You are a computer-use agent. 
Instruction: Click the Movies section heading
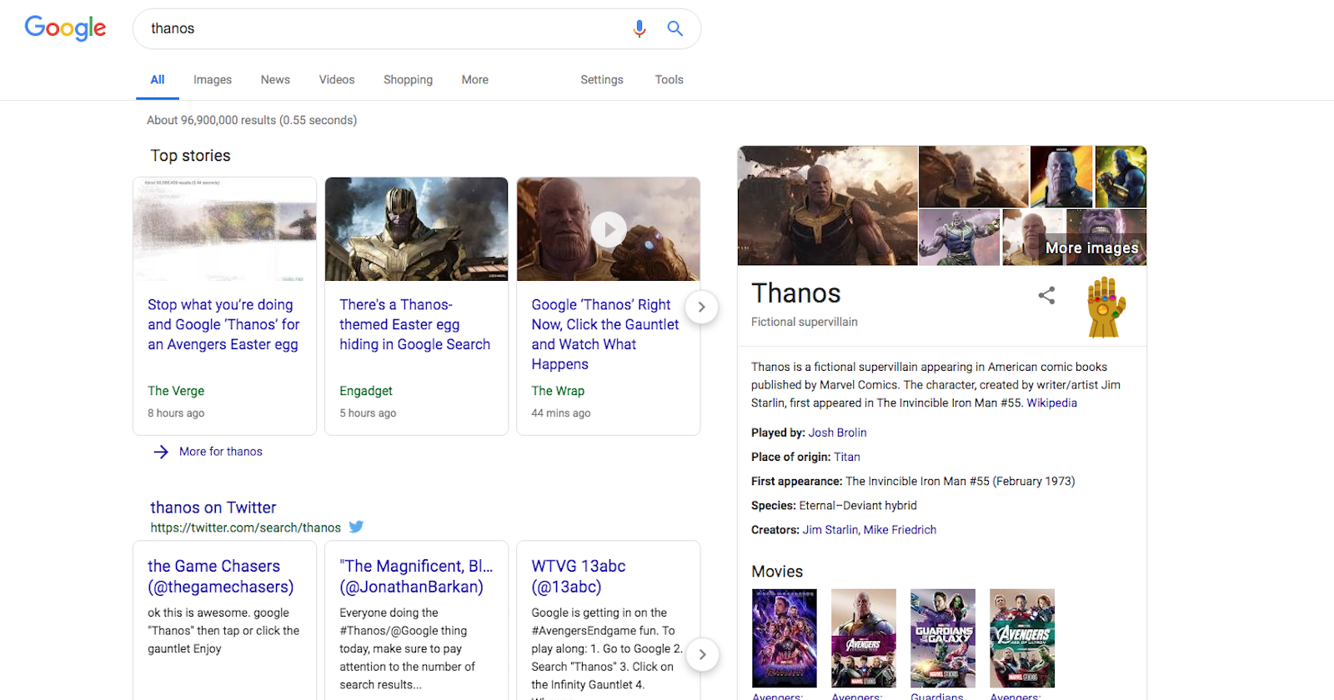tap(777, 572)
